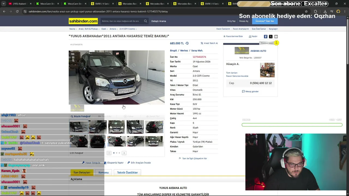
Task: Click the search keyword input field
Action: pyautogui.click(x=121, y=21)
